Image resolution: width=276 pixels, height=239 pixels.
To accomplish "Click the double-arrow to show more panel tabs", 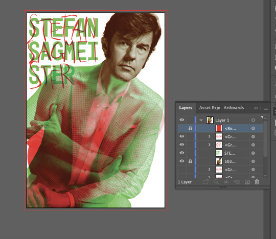I will (x=256, y=108).
